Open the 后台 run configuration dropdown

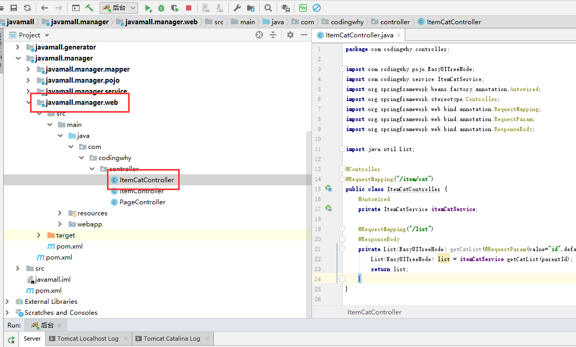(119, 8)
